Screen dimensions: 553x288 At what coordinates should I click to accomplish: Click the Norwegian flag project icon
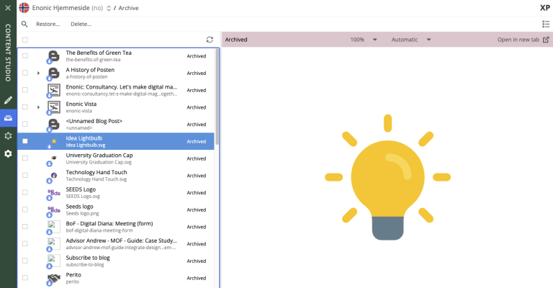(x=24, y=8)
